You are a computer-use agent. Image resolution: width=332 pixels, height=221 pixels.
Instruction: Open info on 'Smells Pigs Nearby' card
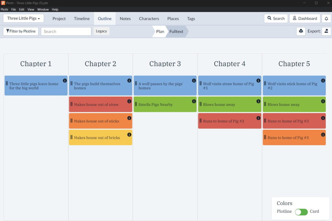click(194, 101)
